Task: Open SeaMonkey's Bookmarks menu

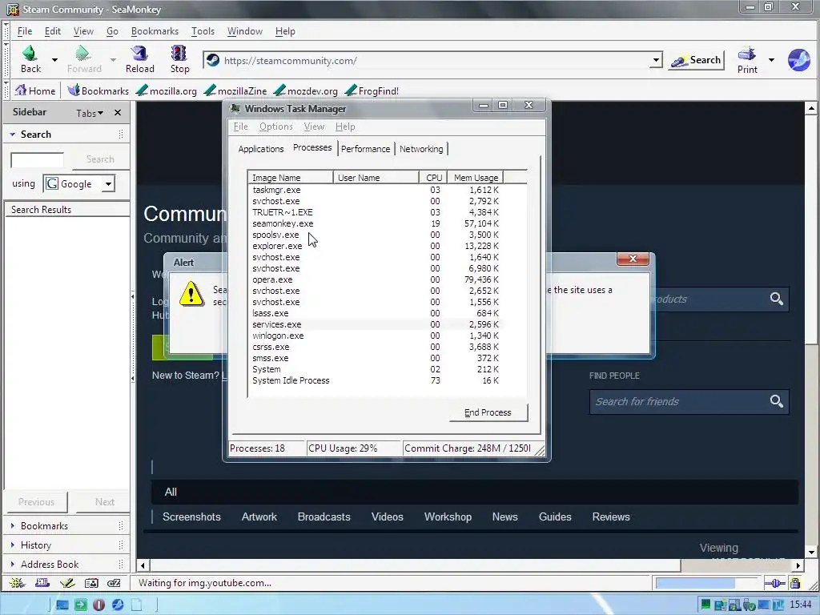Action: click(x=155, y=31)
